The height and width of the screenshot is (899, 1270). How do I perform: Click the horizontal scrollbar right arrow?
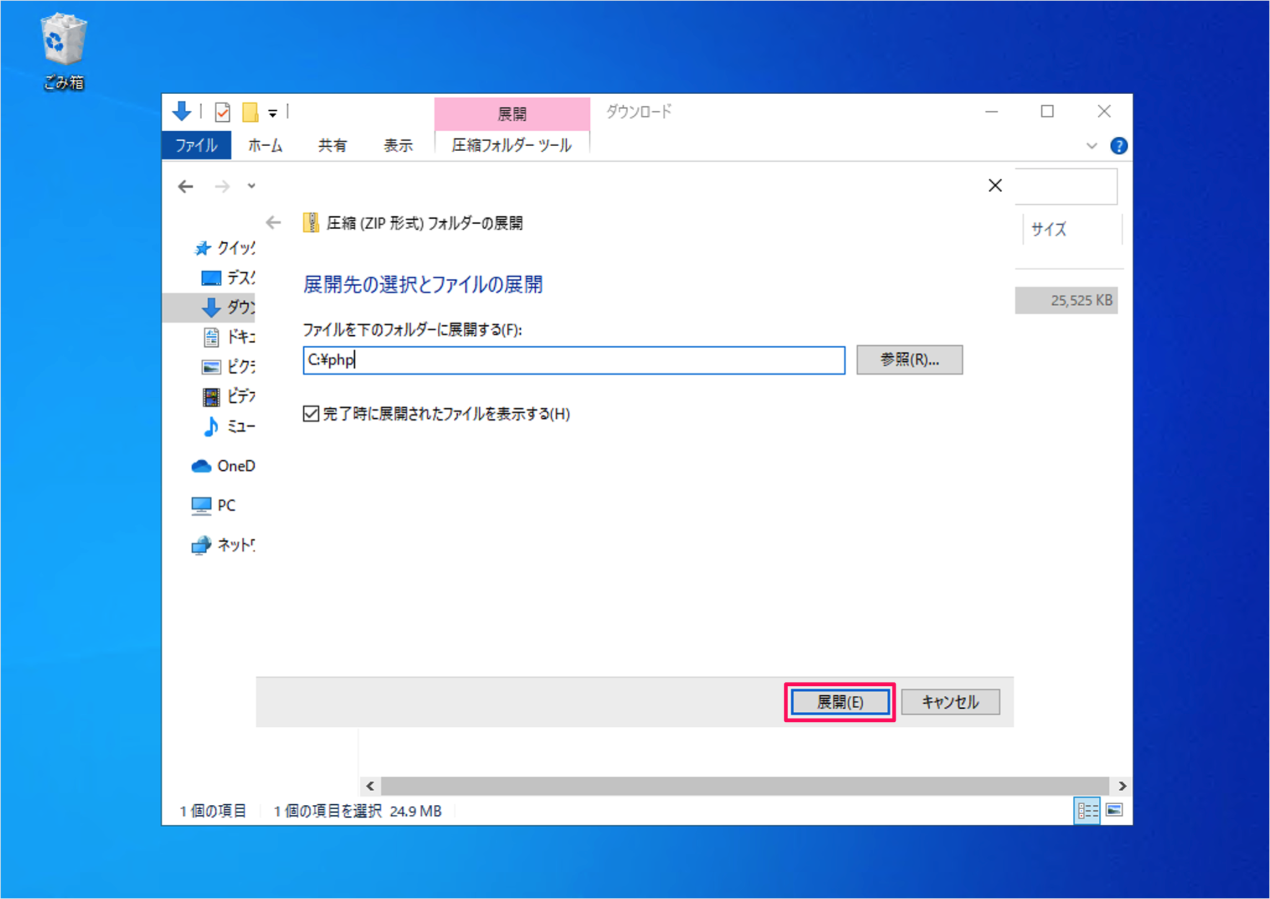coord(1122,786)
